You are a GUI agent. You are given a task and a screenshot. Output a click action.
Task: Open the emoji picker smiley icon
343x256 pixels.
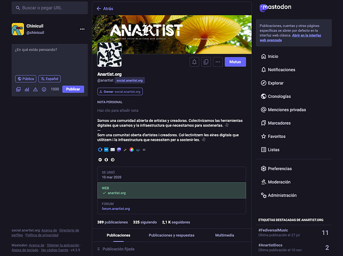tap(44, 89)
